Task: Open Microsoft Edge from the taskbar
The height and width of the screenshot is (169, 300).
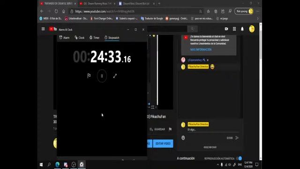Action: click(x=57, y=165)
